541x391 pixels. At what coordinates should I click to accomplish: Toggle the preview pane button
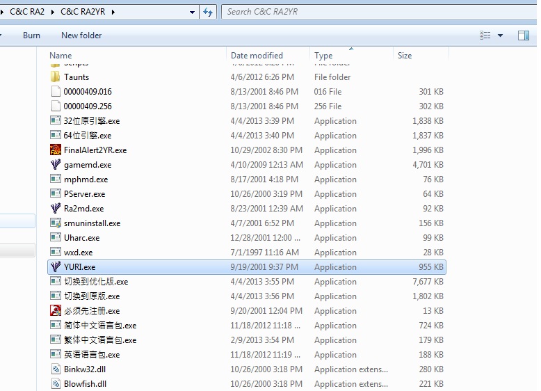523,35
